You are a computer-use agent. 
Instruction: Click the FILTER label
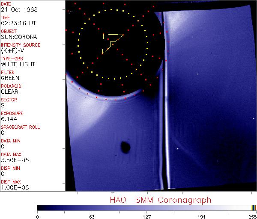pyautogui.click(x=8, y=72)
